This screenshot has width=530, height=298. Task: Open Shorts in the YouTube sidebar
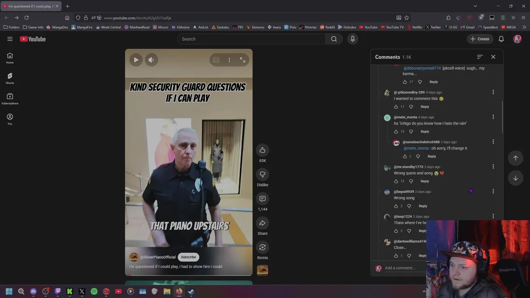(x=10, y=78)
